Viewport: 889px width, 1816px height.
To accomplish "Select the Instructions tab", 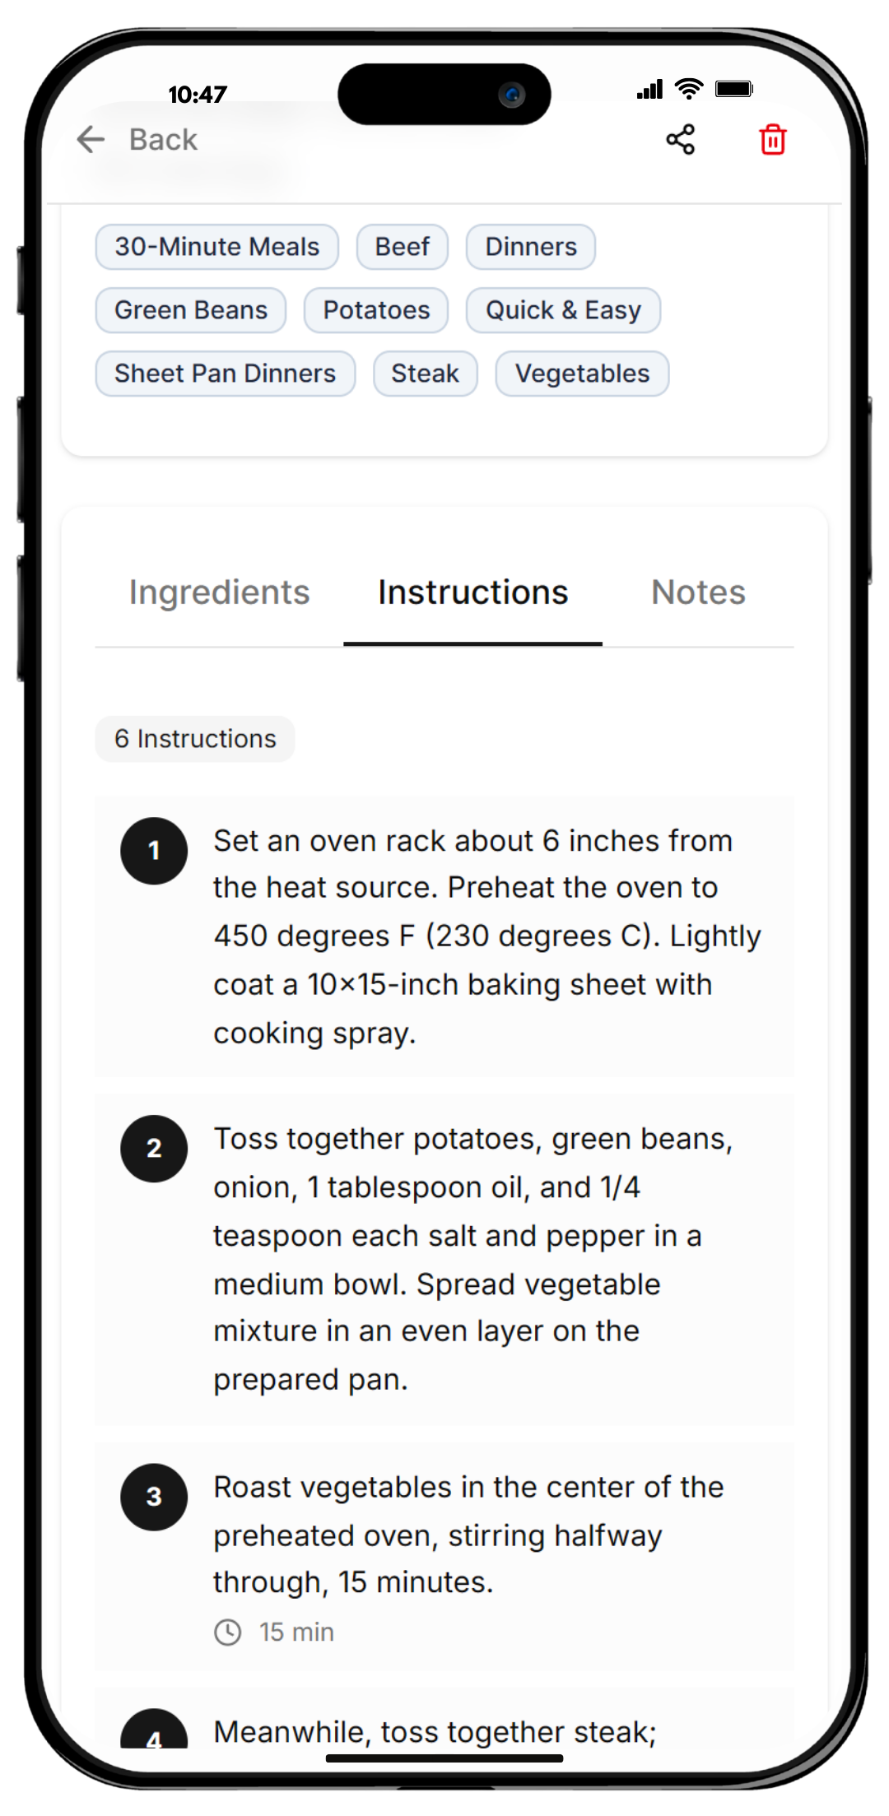I will (472, 592).
